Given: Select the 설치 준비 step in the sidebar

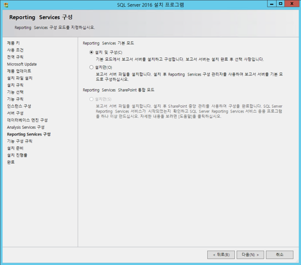Looking at the screenshot, I should point(15,148).
